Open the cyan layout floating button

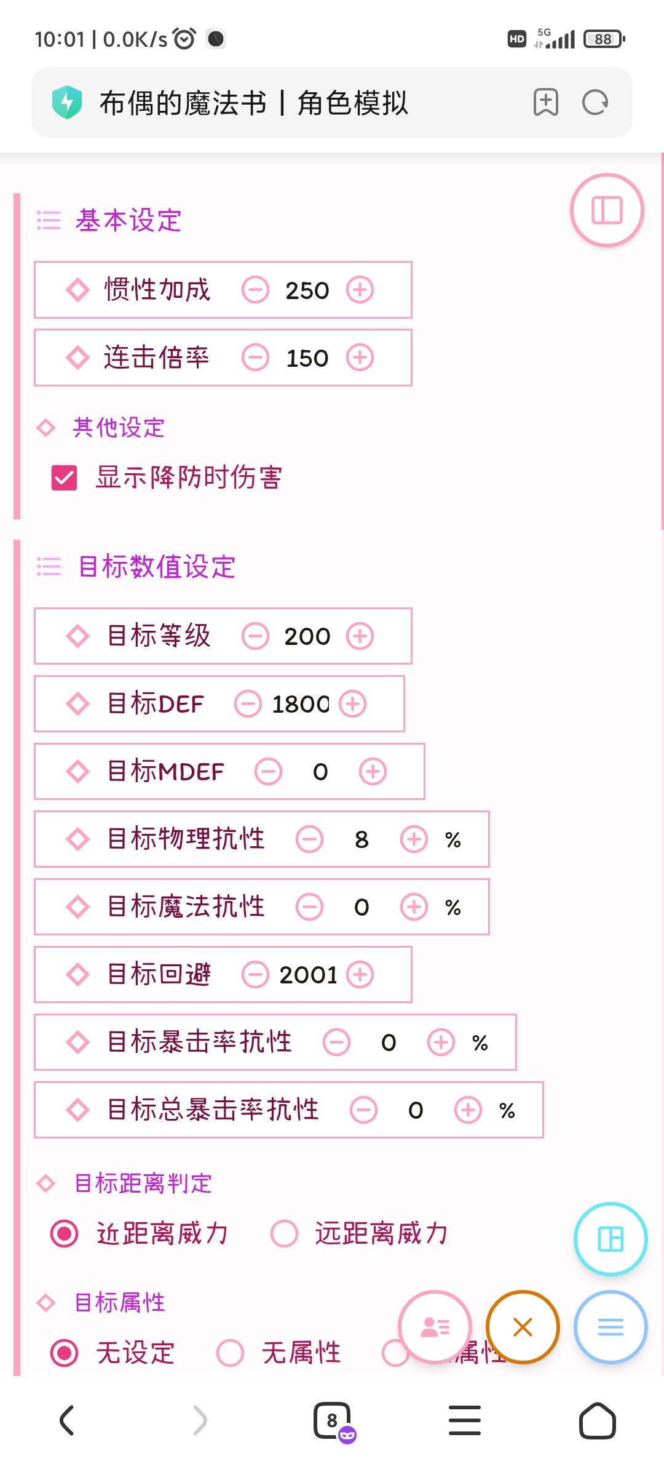pos(611,1239)
